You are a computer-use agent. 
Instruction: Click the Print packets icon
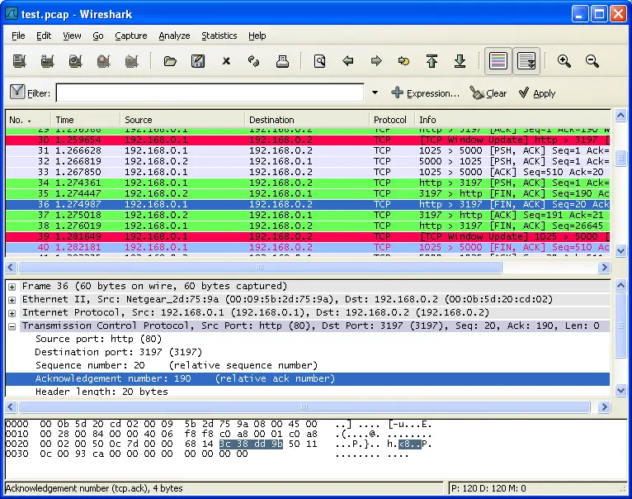click(282, 61)
